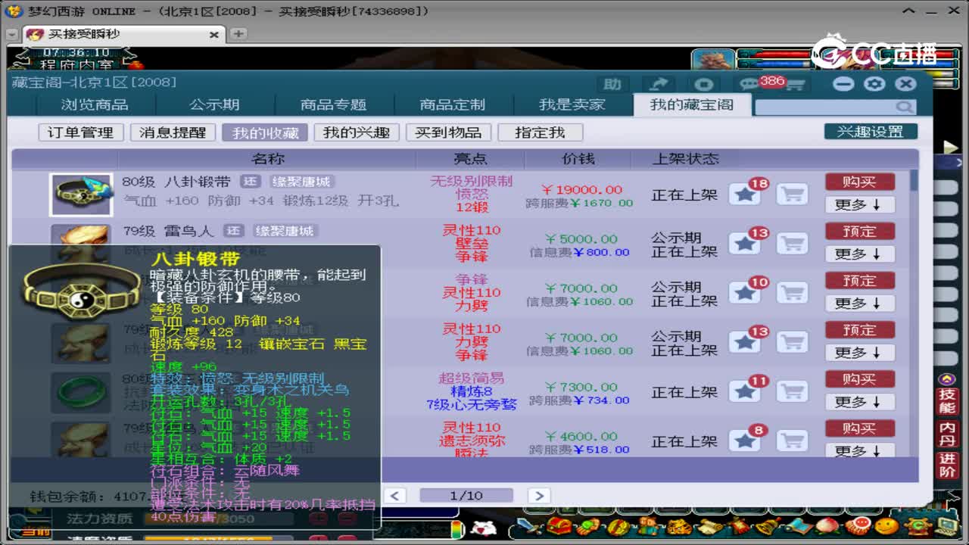The height and width of the screenshot is (545, 969).
Task: Expand 更多 on the ¥4600 row
Action: (x=859, y=450)
